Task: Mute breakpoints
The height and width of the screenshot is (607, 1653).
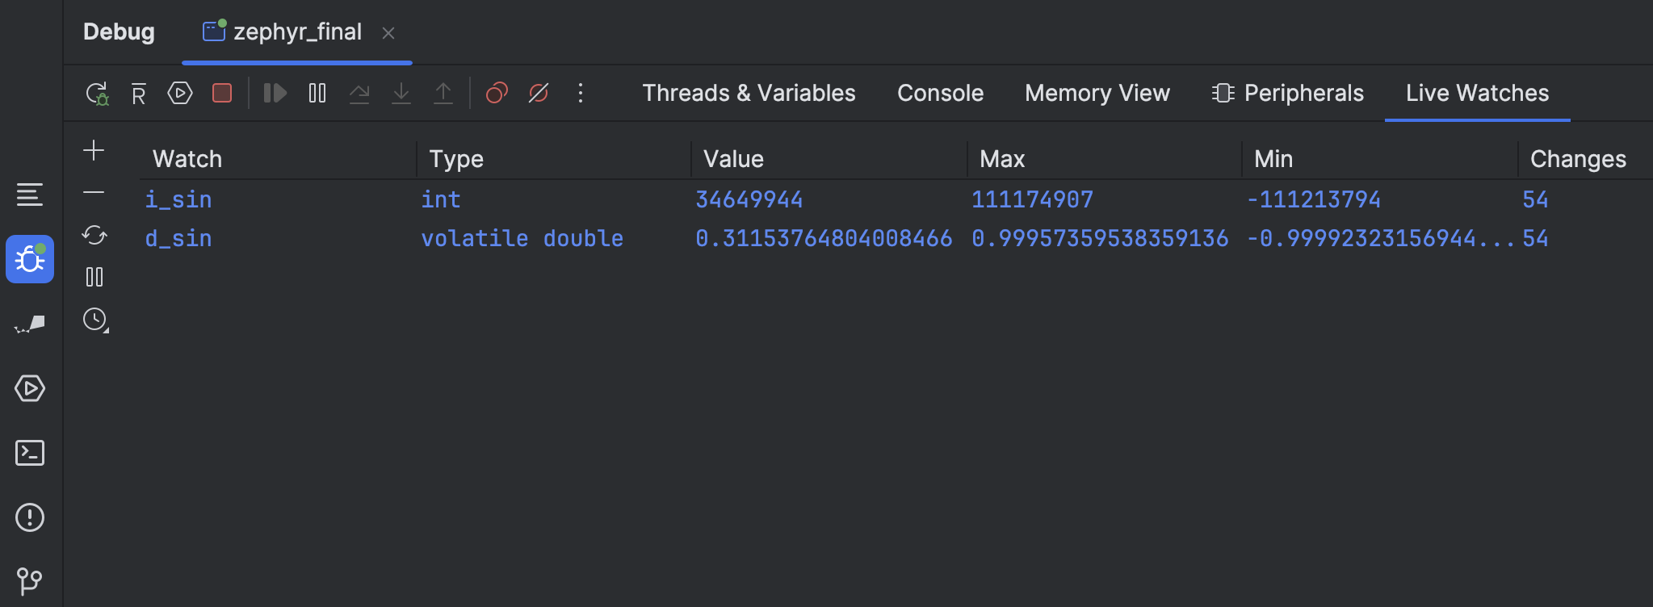Action: click(539, 94)
